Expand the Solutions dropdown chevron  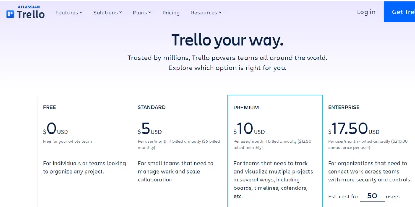(121, 12)
